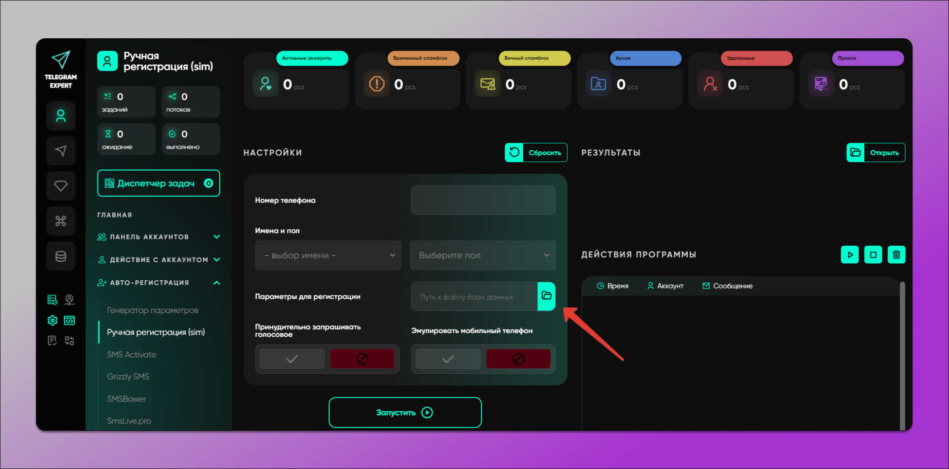Click the user profile icon in sidebar
This screenshot has height=469, width=949.
(61, 116)
